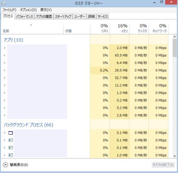This screenshot has height=173, width=178.
Task: Open the サービス tab
Action: pos(103,17)
